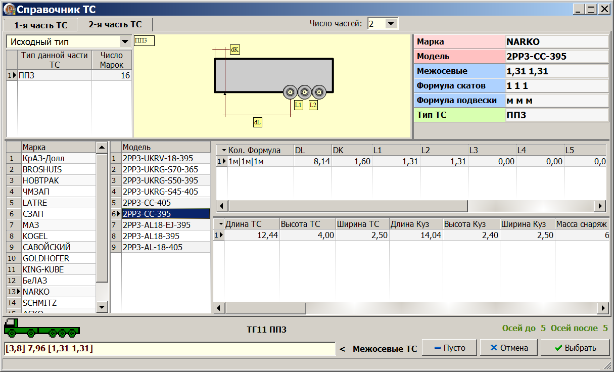
Task: Click the Модель column header
Action: [x=166, y=147]
